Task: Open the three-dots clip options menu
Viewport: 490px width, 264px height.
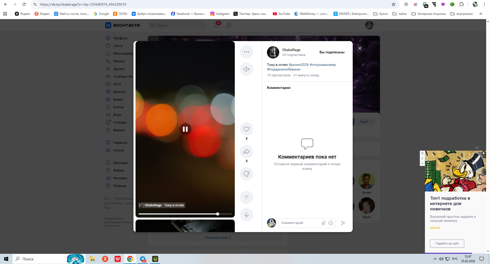Action: (x=246, y=52)
